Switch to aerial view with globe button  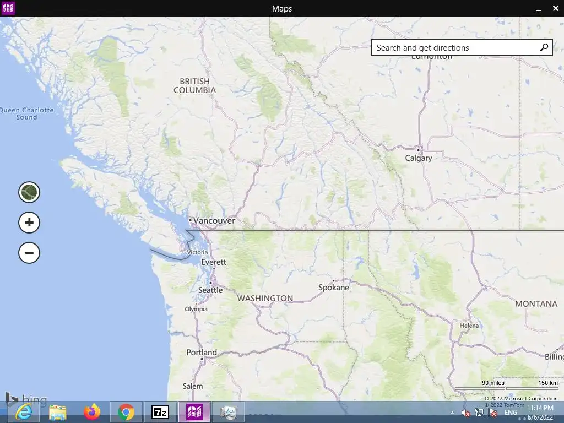[29, 192]
